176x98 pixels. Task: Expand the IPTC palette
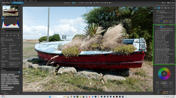(20, 69)
